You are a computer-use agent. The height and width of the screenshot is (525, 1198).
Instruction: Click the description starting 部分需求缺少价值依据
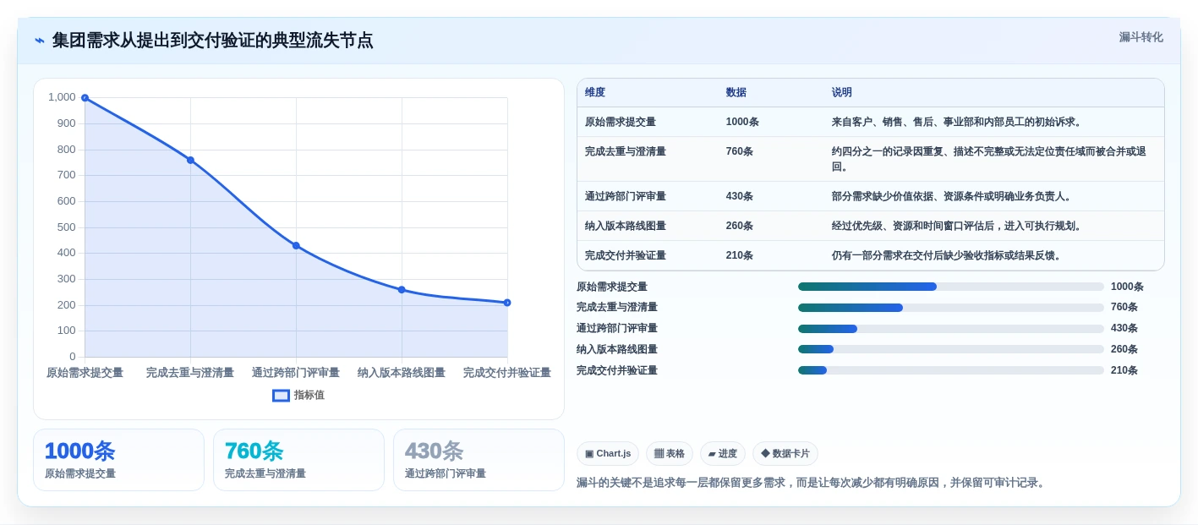click(x=953, y=196)
